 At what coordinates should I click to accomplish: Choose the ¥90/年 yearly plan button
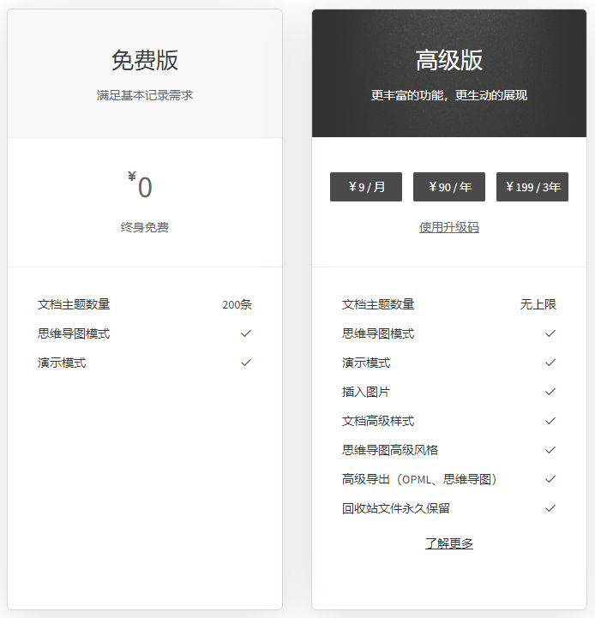coord(449,187)
